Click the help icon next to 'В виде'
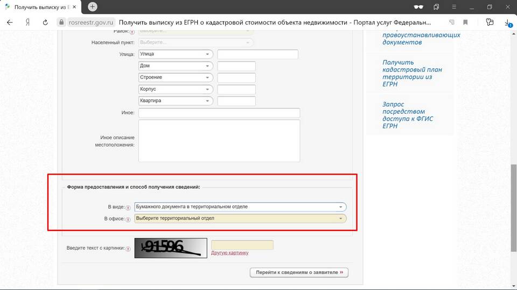This screenshot has width=517, height=290. 128,207
